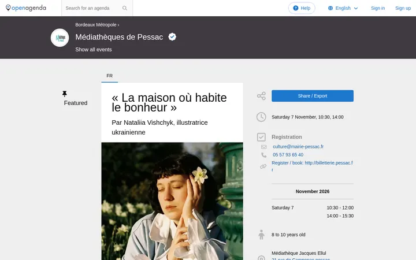Click the envelope email icon
Screen dimensions: 416x260
(x=263, y=147)
